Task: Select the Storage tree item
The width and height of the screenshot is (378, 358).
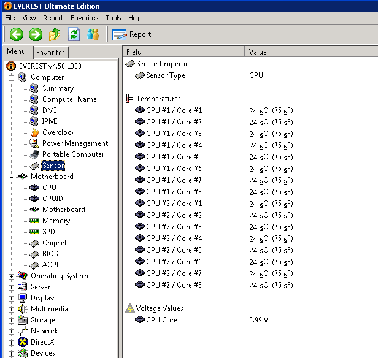Action: (x=43, y=320)
